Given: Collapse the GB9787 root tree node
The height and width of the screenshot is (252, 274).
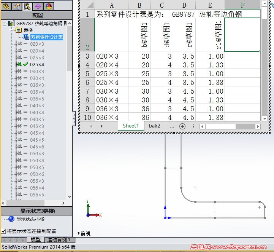Looking at the screenshot, I should point(4,24).
